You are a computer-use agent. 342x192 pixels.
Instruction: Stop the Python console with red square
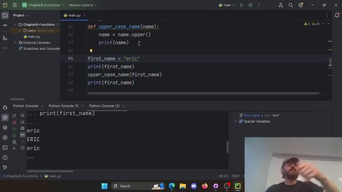pos(14,123)
